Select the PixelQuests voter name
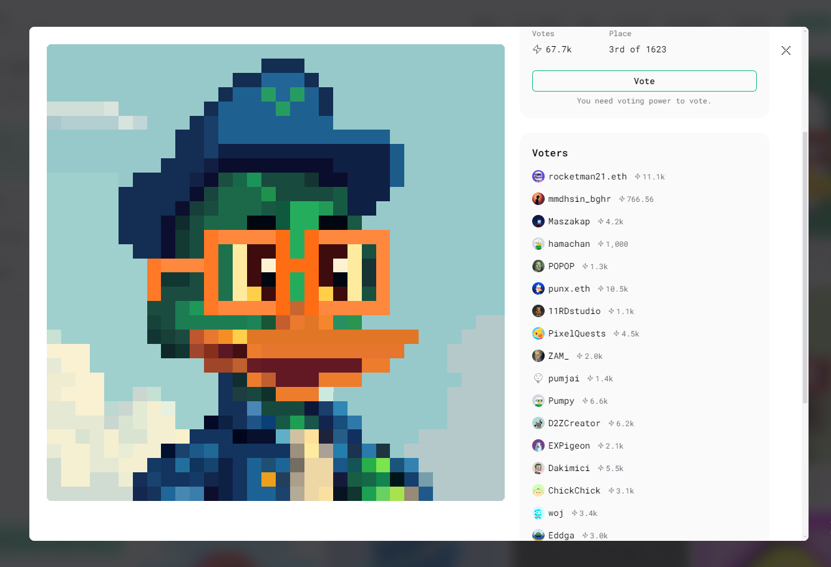 click(577, 333)
